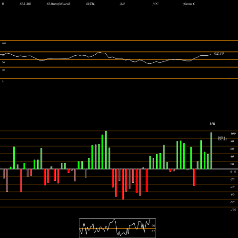Click the -40 label on MR right axis
This screenshot has height=238, width=238.
232,187
